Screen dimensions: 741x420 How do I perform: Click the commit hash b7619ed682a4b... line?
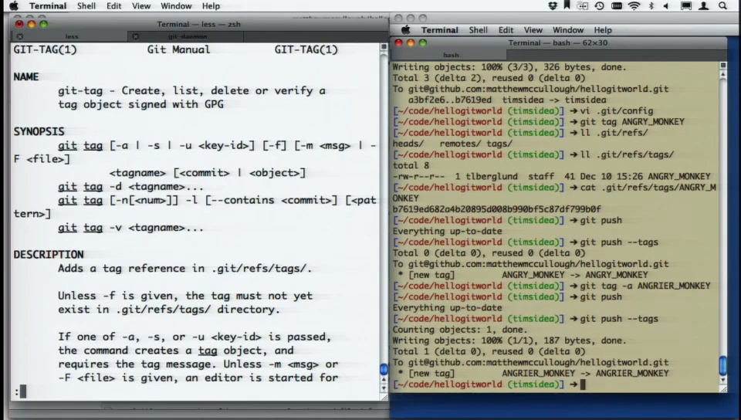[496, 208]
